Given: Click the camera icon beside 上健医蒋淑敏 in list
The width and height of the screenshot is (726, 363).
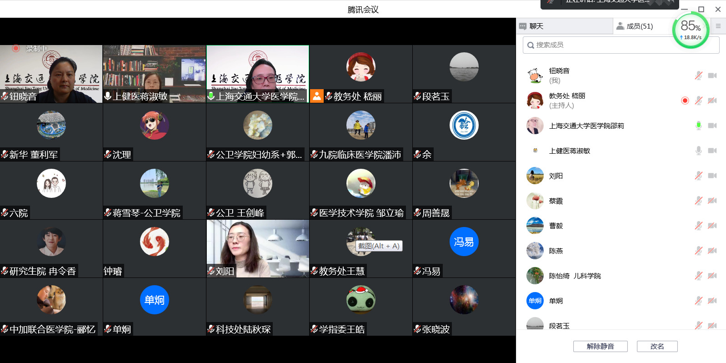Looking at the screenshot, I should coord(712,151).
